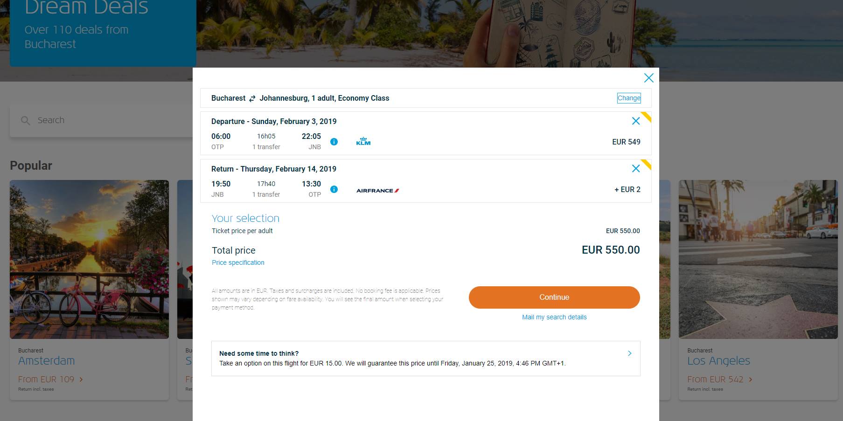Mail my search details
The height and width of the screenshot is (421, 843).
554,317
